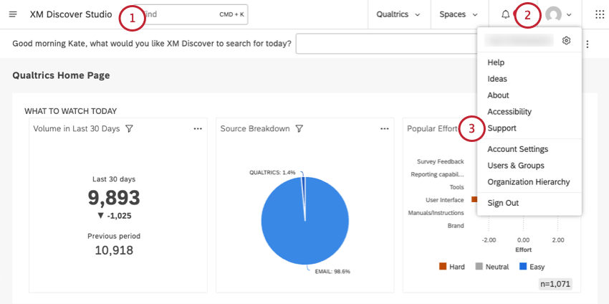Image resolution: width=609 pixels, height=304 pixels.
Task: Click filter icon on Source Breakdown widget
Action: coord(299,128)
